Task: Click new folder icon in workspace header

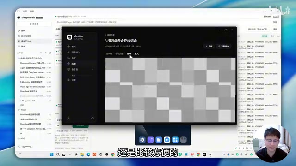Action: click(50, 53)
